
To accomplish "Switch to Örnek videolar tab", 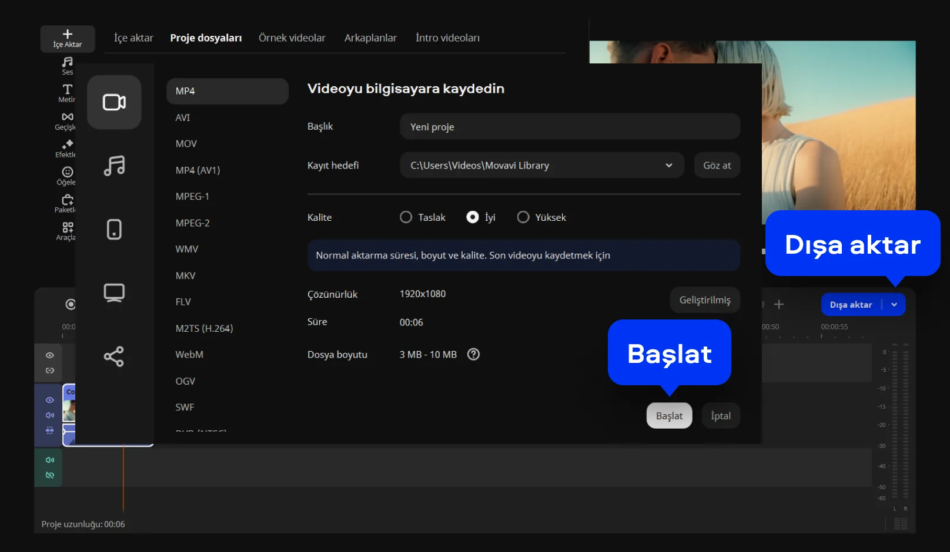I will click(x=292, y=38).
